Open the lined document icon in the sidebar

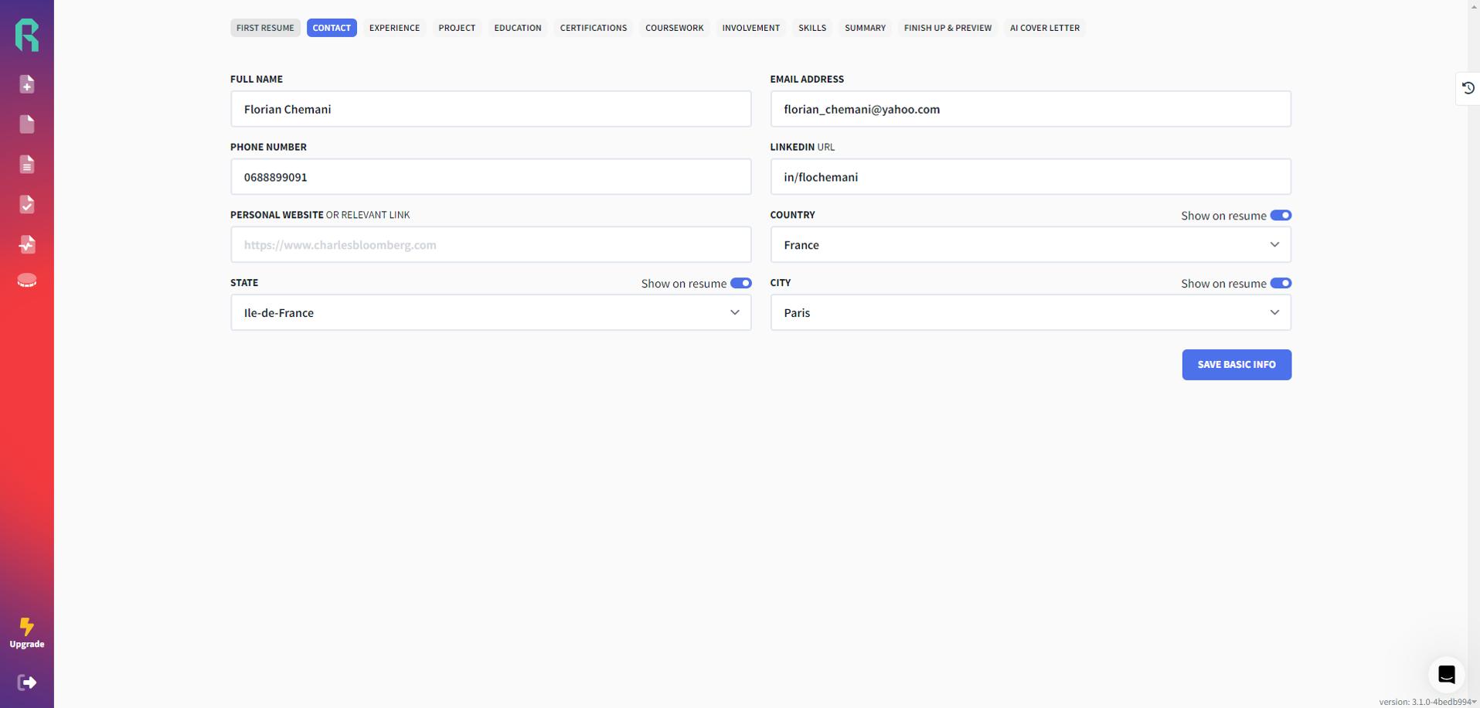click(x=27, y=165)
